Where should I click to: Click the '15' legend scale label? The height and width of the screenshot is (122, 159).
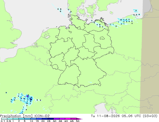37,121
